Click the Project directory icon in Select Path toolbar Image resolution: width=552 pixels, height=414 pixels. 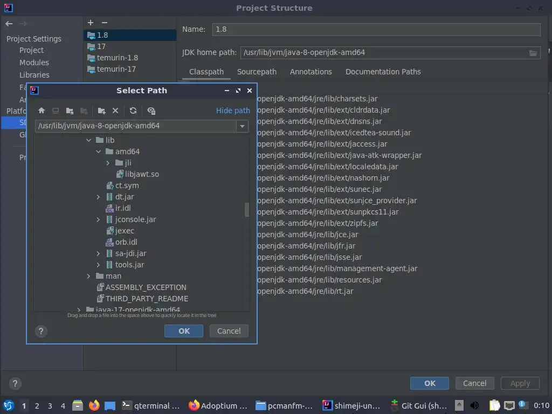click(x=70, y=111)
